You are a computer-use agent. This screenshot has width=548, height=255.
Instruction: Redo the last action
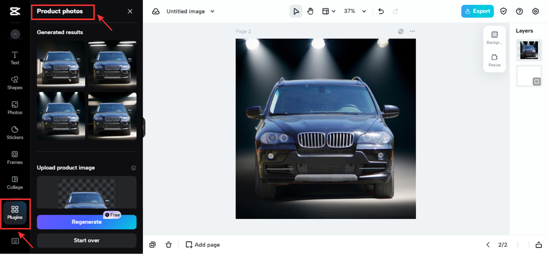[x=396, y=11]
